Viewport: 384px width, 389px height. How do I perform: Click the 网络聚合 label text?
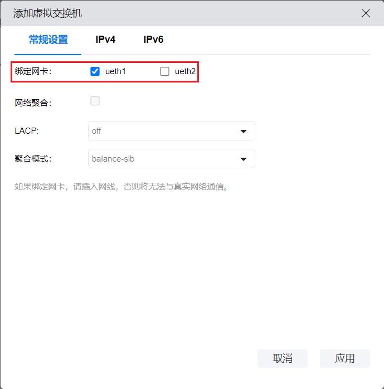click(x=33, y=103)
